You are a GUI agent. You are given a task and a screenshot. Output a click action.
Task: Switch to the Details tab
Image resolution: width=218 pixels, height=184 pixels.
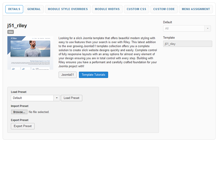pos(14,9)
